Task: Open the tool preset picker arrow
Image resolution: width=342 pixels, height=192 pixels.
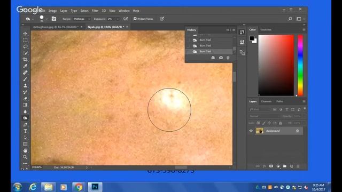Action: point(33,19)
